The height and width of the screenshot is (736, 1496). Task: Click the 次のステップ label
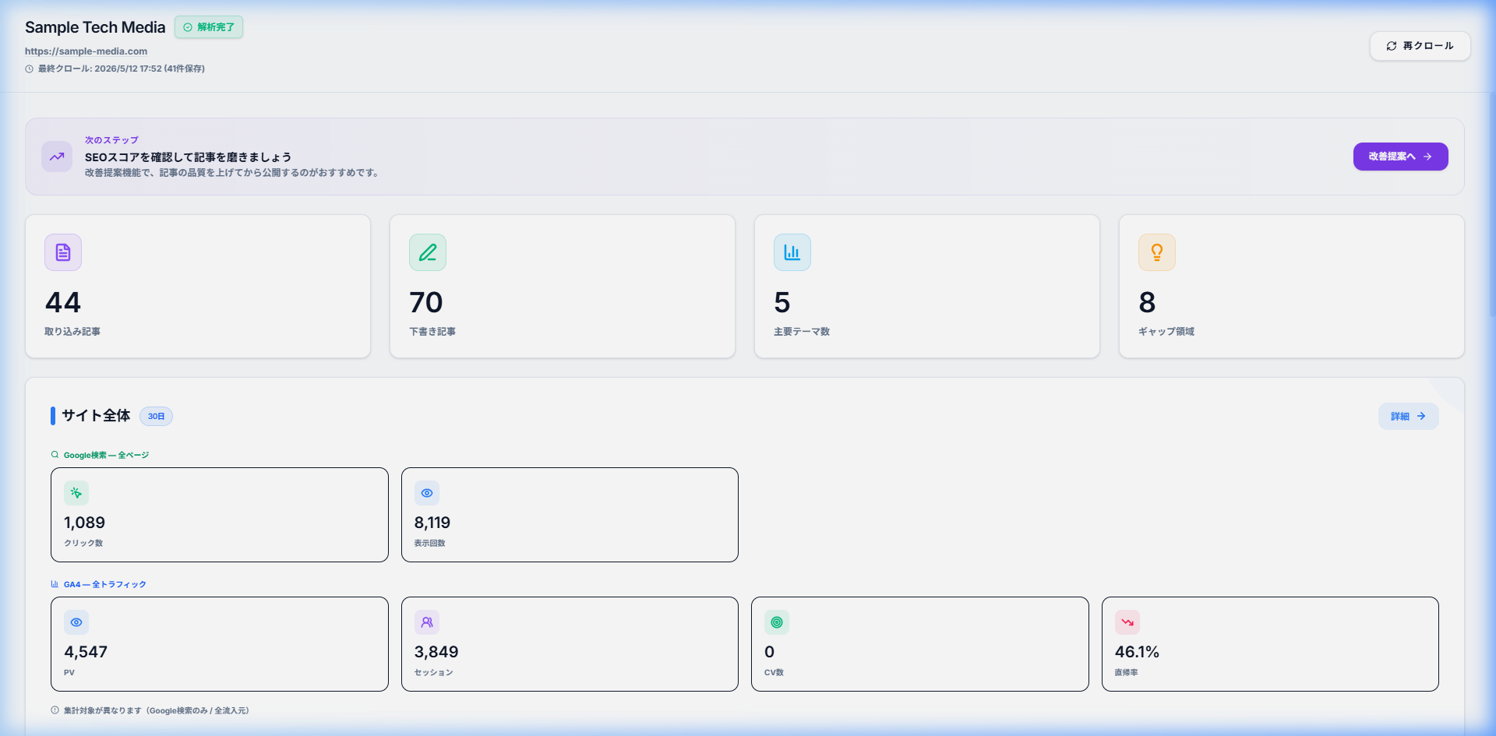pos(111,140)
